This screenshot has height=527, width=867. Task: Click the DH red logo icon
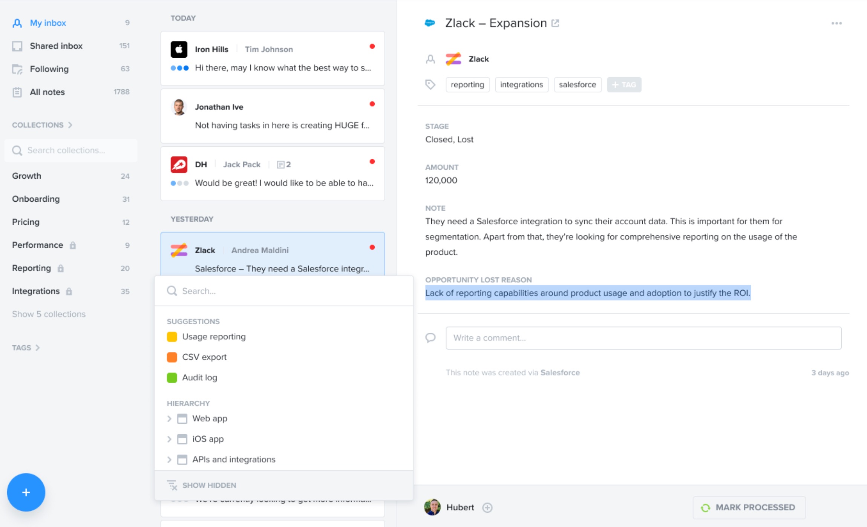pyautogui.click(x=179, y=165)
